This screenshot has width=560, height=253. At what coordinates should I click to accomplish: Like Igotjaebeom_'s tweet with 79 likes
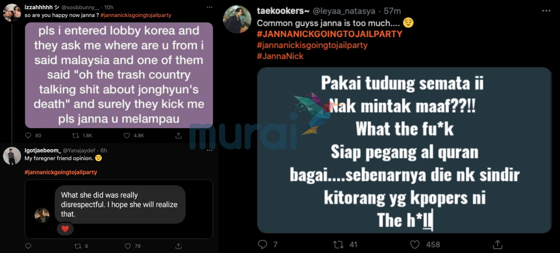point(128,246)
